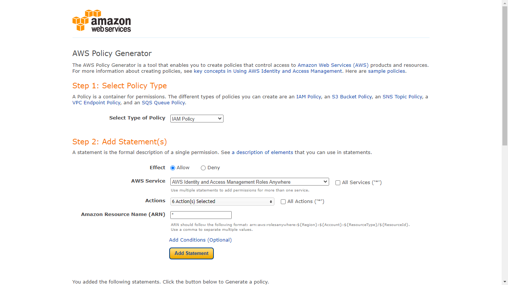Follow the Amazon Web Services (AWS) link
The width and height of the screenshot is (508, 285).
tap(333, 65)
